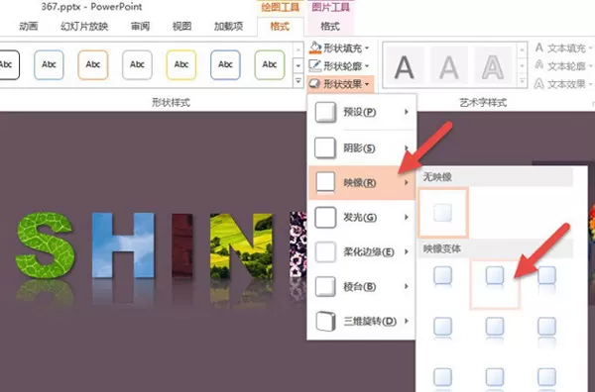
Task: Open 文本轮廓 dropdown
Action: pos(563,66)
